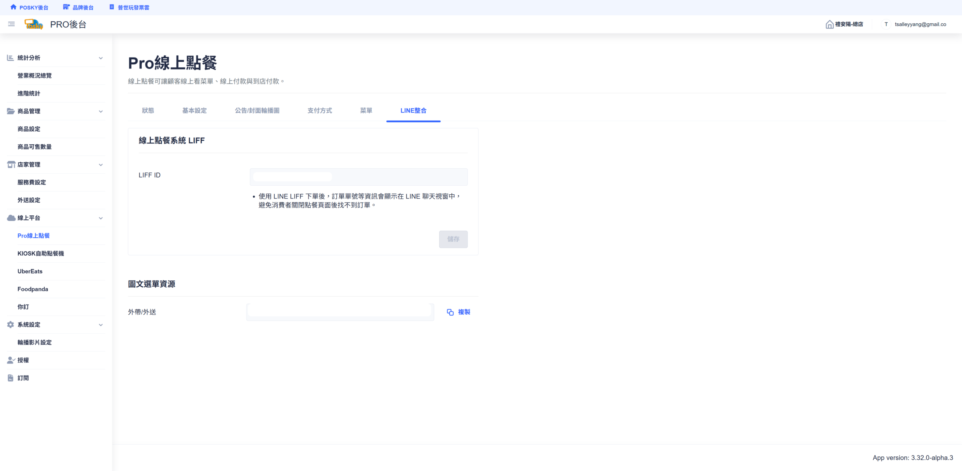The height and width of the screenshot is (471, 962).
Task: Collapse the 商品管理 section chevron
Action: (101, 111)
